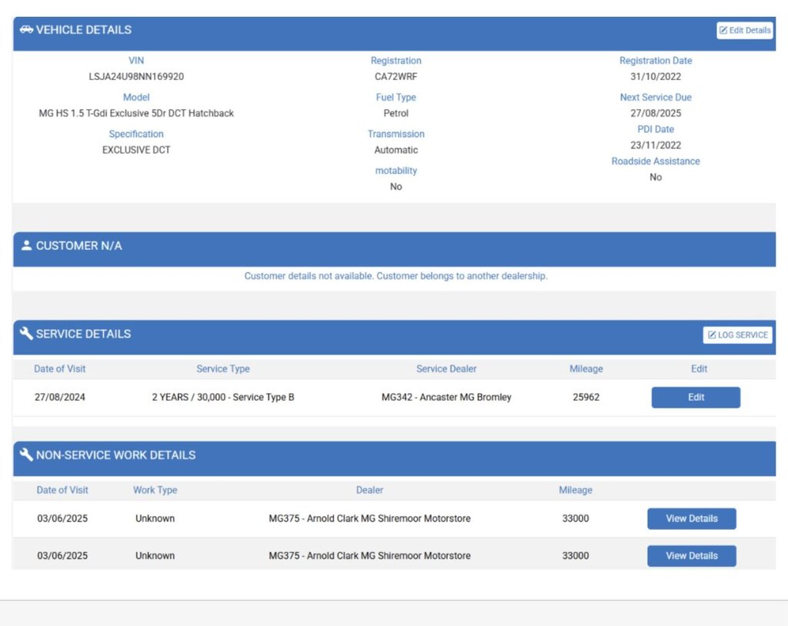Click the Mileage header in Service Details table
788x626 pixels.
[586, 369]
